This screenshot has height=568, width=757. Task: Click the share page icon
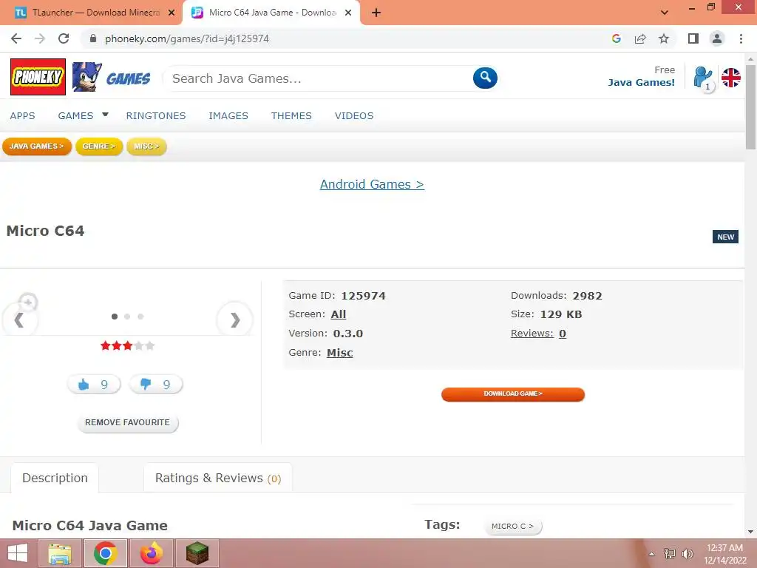pyautogui.click(x=640, y=38)
